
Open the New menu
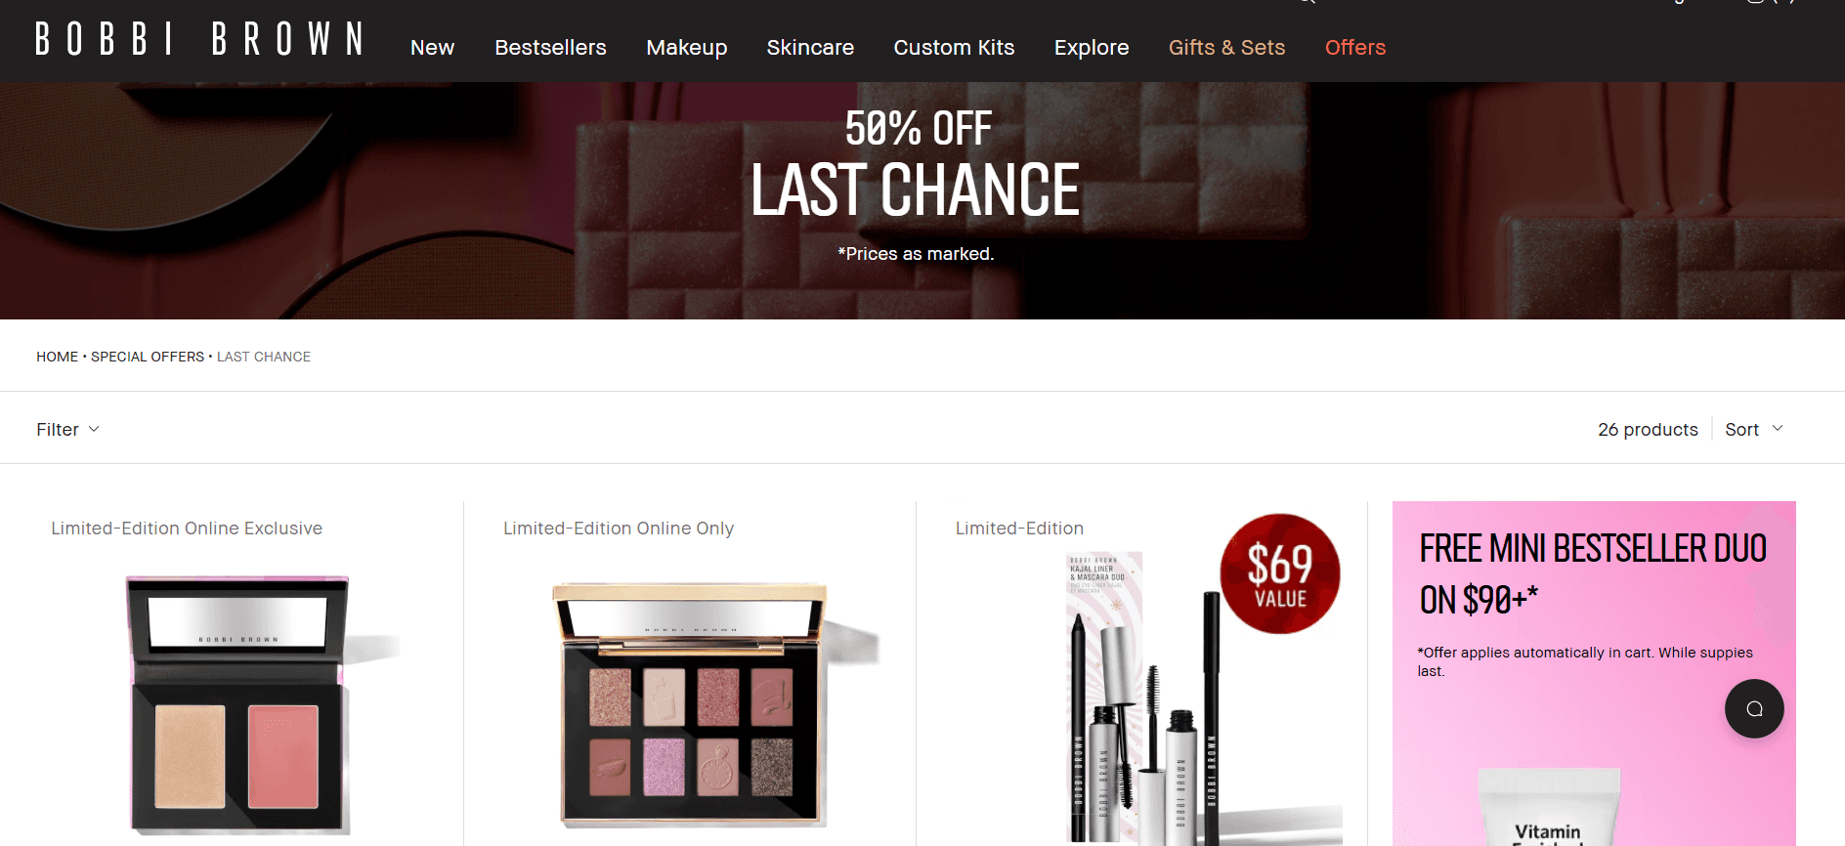(432, 47)
